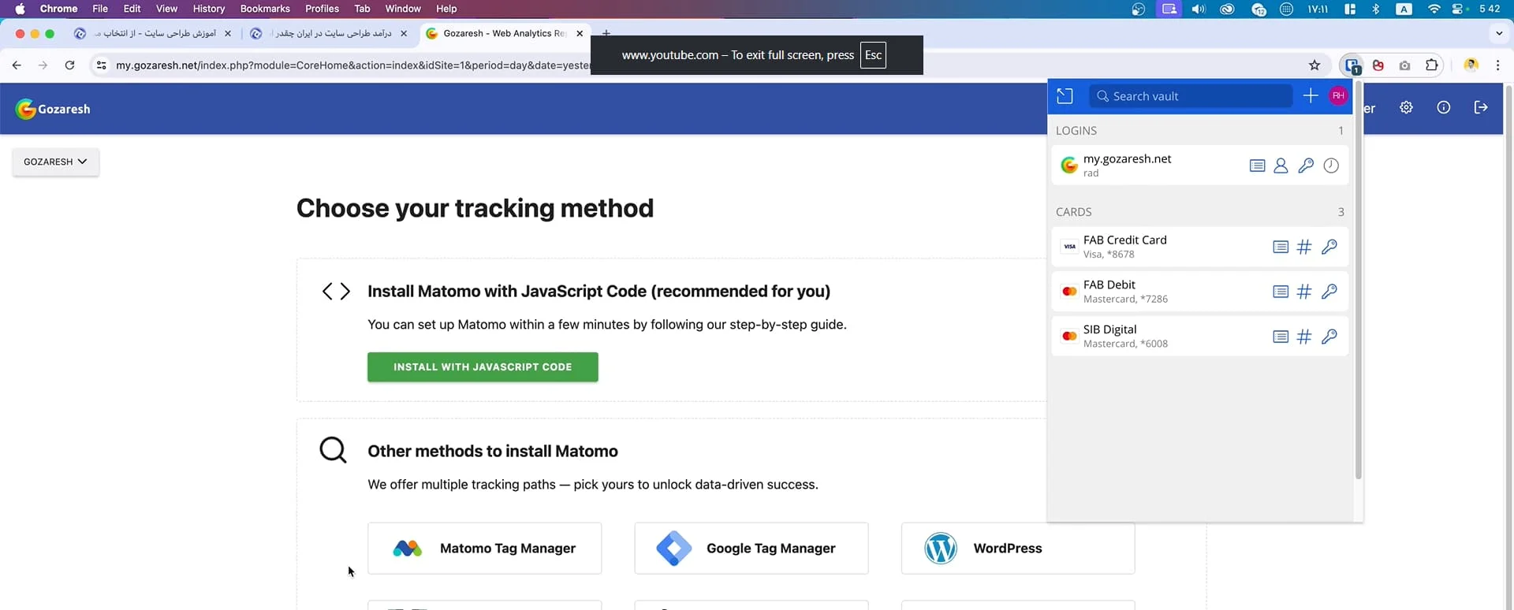This screenshot has height=610, width=1514.
Task: Click the sign out icon in Gozaresh header
Action: (x=1481, y=108)
